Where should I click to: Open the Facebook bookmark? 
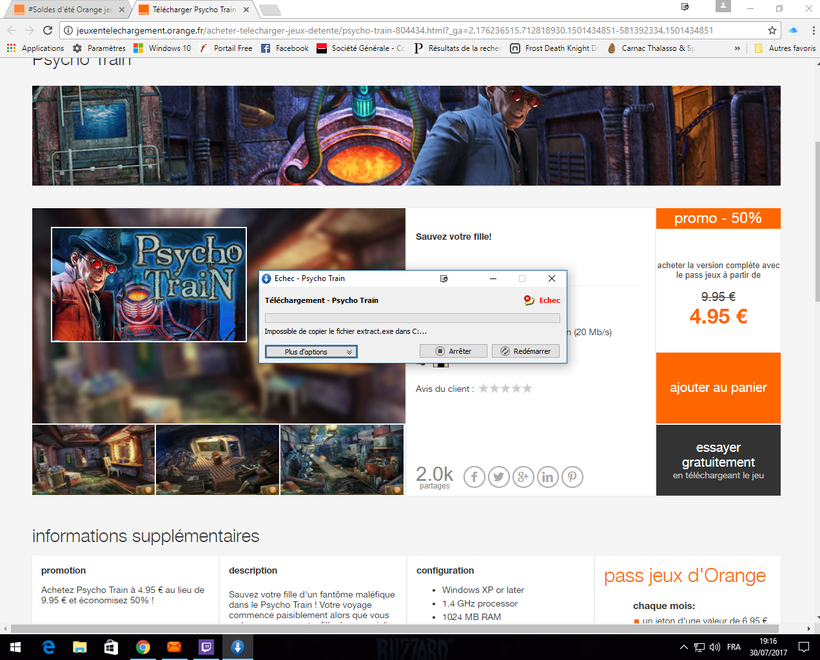pyautogui.click(x=285, y=48)
